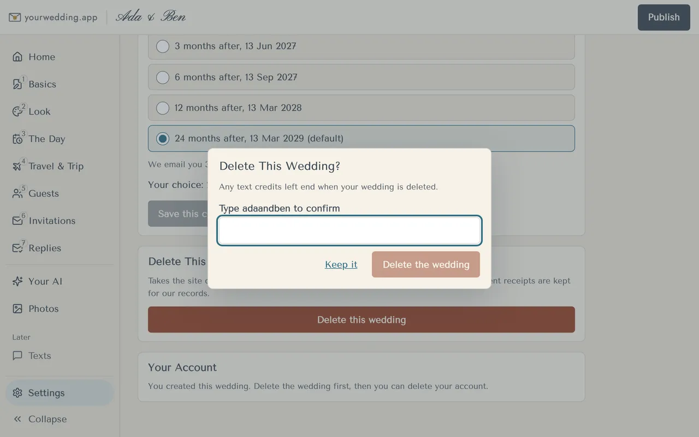Open the Guests menu label
This screenshot has height=437, width=699.
click(x=44, y=193)
